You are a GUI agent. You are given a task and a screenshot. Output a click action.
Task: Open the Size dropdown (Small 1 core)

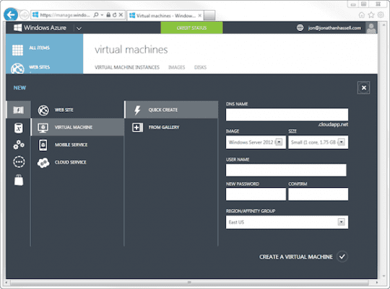click(x=318, y=142)
